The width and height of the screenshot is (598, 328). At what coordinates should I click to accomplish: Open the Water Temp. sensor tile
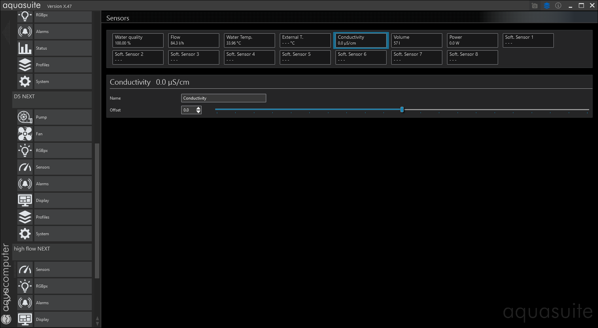click(249, 40)
